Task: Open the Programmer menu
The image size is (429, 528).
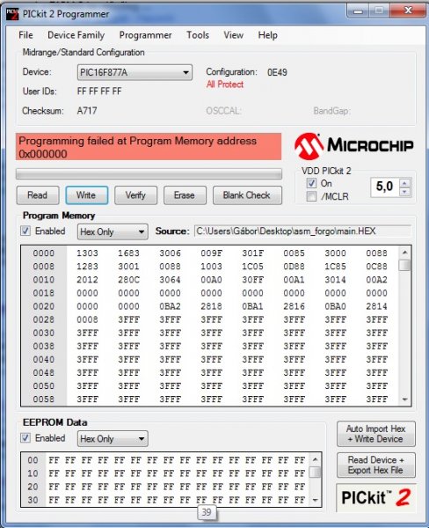Action: coord(145,35)
